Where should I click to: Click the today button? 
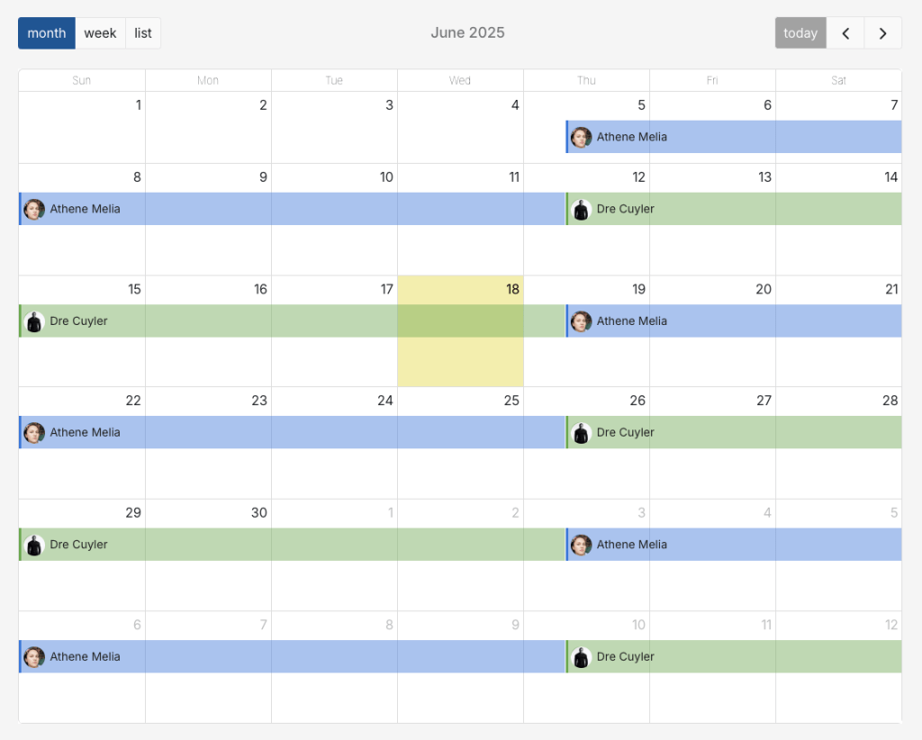point(800,32)
